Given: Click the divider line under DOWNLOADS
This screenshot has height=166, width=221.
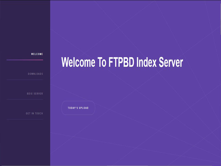Looking at the screenshot, I should pyautogui.click(x=25, y=80).
